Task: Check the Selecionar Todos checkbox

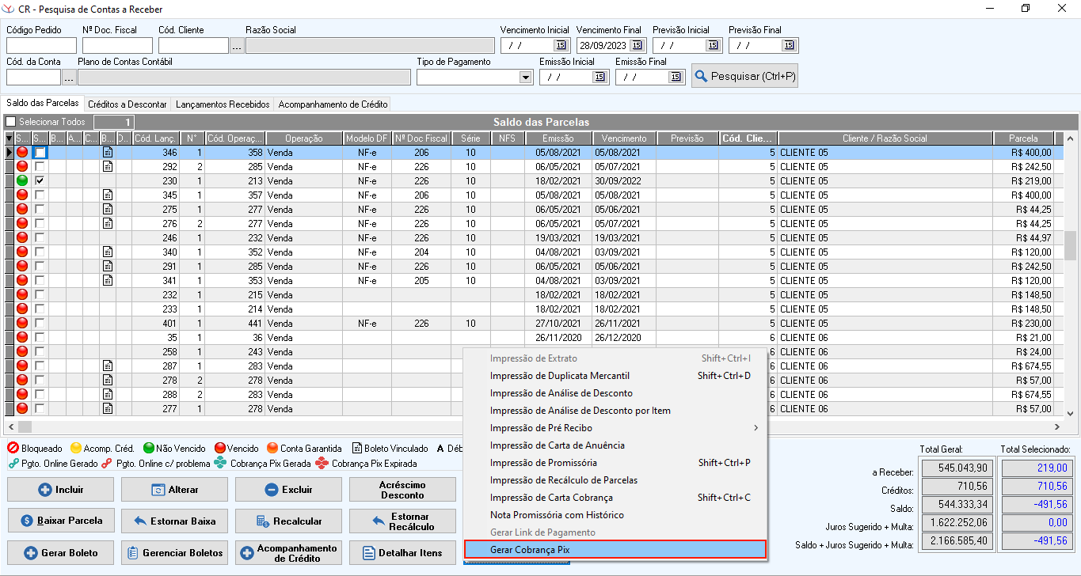Action: (11, 122)
